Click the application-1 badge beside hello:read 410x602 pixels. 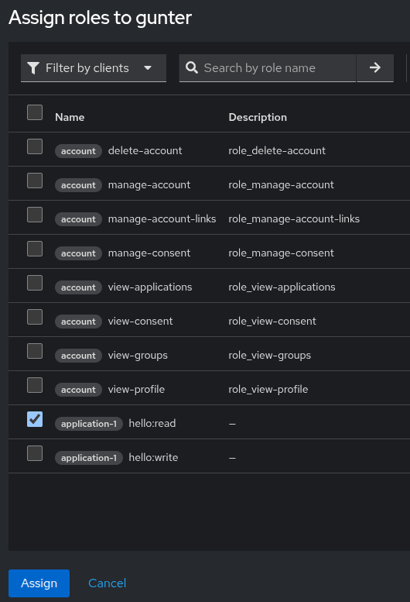(x=89, y=424)
